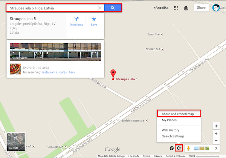Select the Street View pegman icon
Image resolution: width=226 pixels, height=158 pixels.
point(188,148)
